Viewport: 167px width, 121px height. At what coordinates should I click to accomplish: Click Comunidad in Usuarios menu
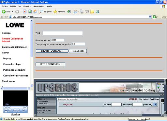42,104
